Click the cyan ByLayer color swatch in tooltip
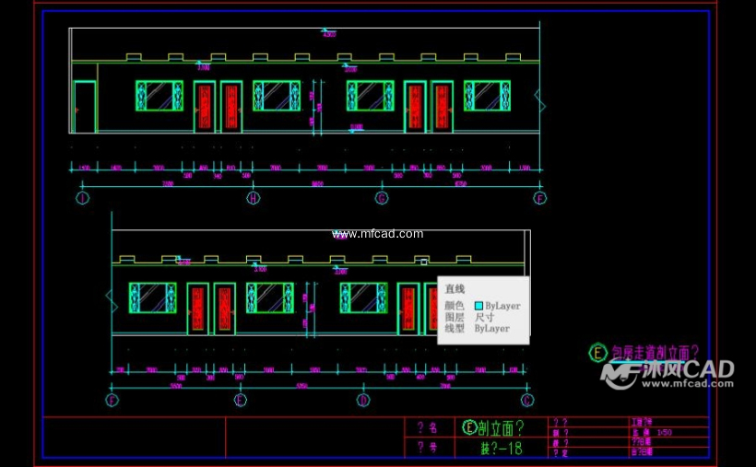This screenshot has width=756, height=467. point(478,306)
